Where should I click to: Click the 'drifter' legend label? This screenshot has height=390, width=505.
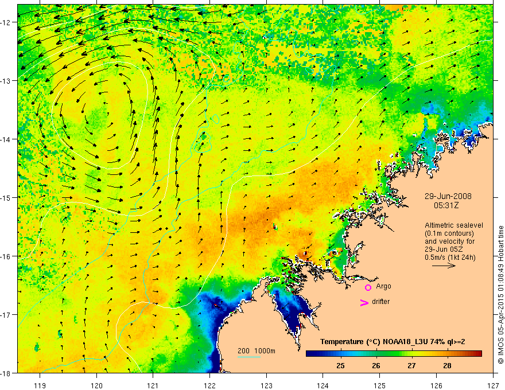point(380,302)
